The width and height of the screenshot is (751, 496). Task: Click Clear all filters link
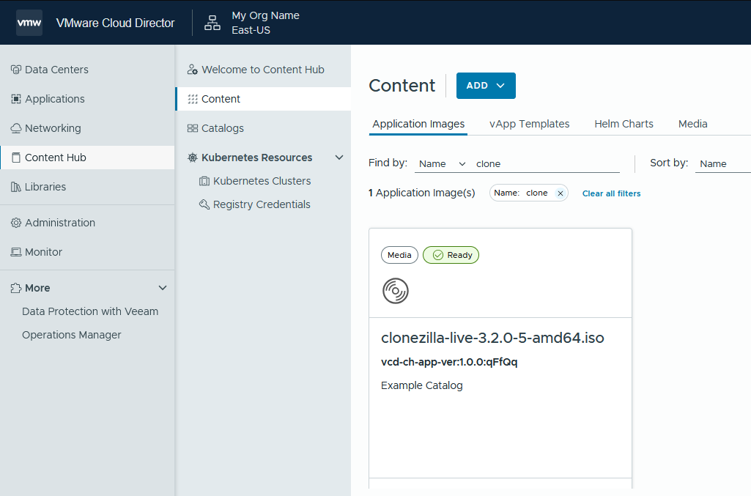[611, 193]
